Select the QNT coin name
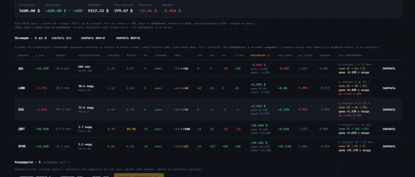 pos(21,129)
